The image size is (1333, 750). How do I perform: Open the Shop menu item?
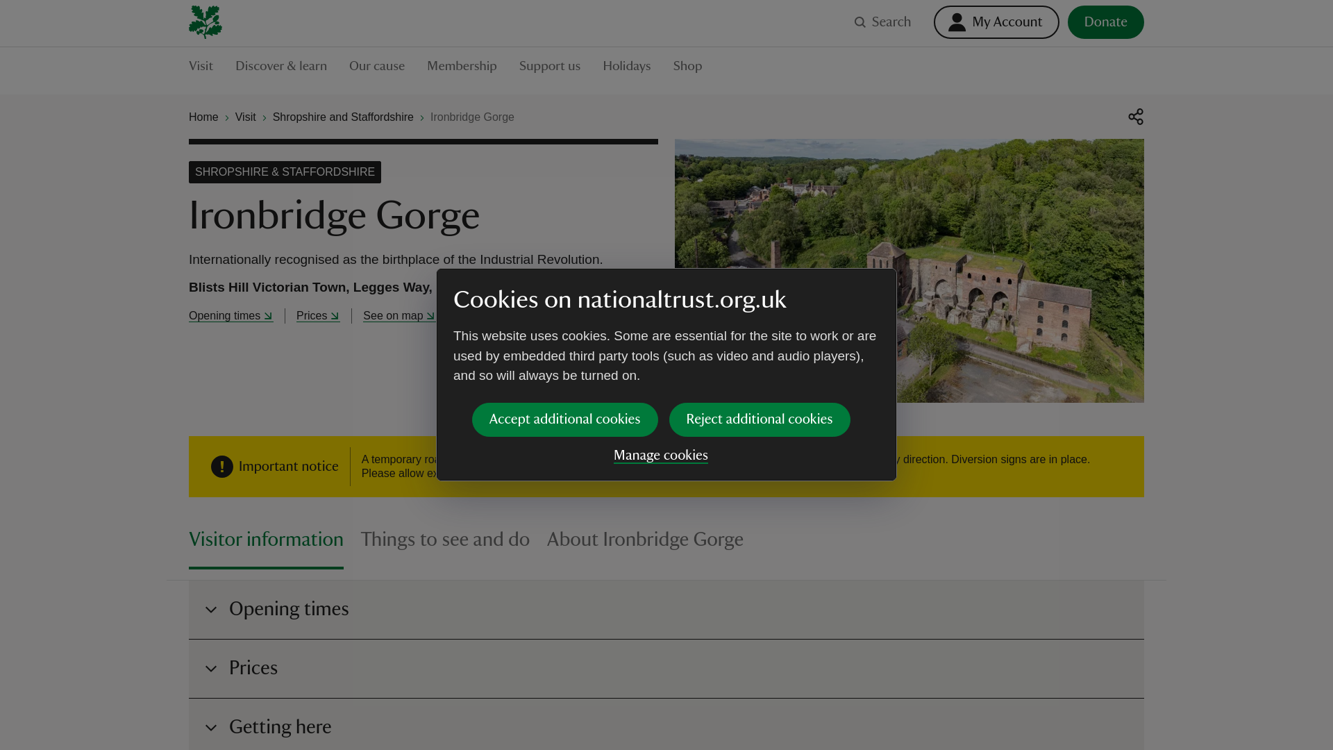tap(687, 66)
